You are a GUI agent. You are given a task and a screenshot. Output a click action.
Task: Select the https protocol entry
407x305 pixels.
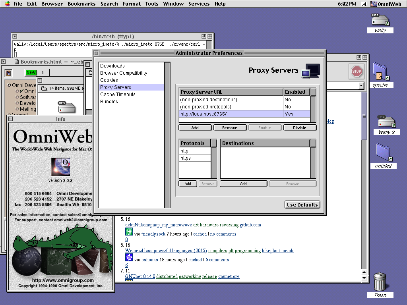click(195, 158)
